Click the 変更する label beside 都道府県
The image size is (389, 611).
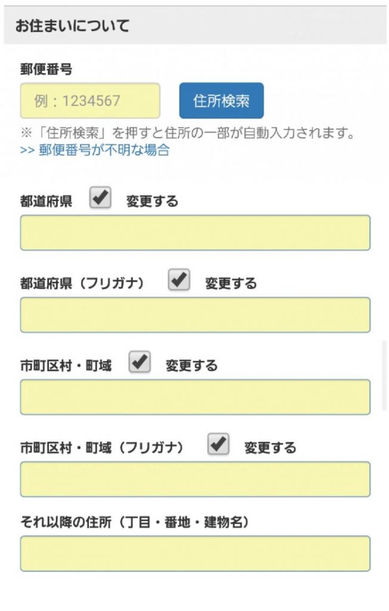coord(152,202)
